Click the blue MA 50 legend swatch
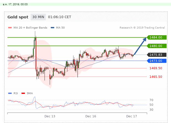This screenshot has height=125, width=171. coord(52,28)
